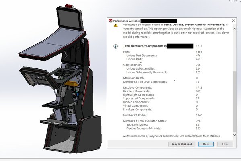
Task: Open Help for Performance Evaluation
Action: pos(225,144)
